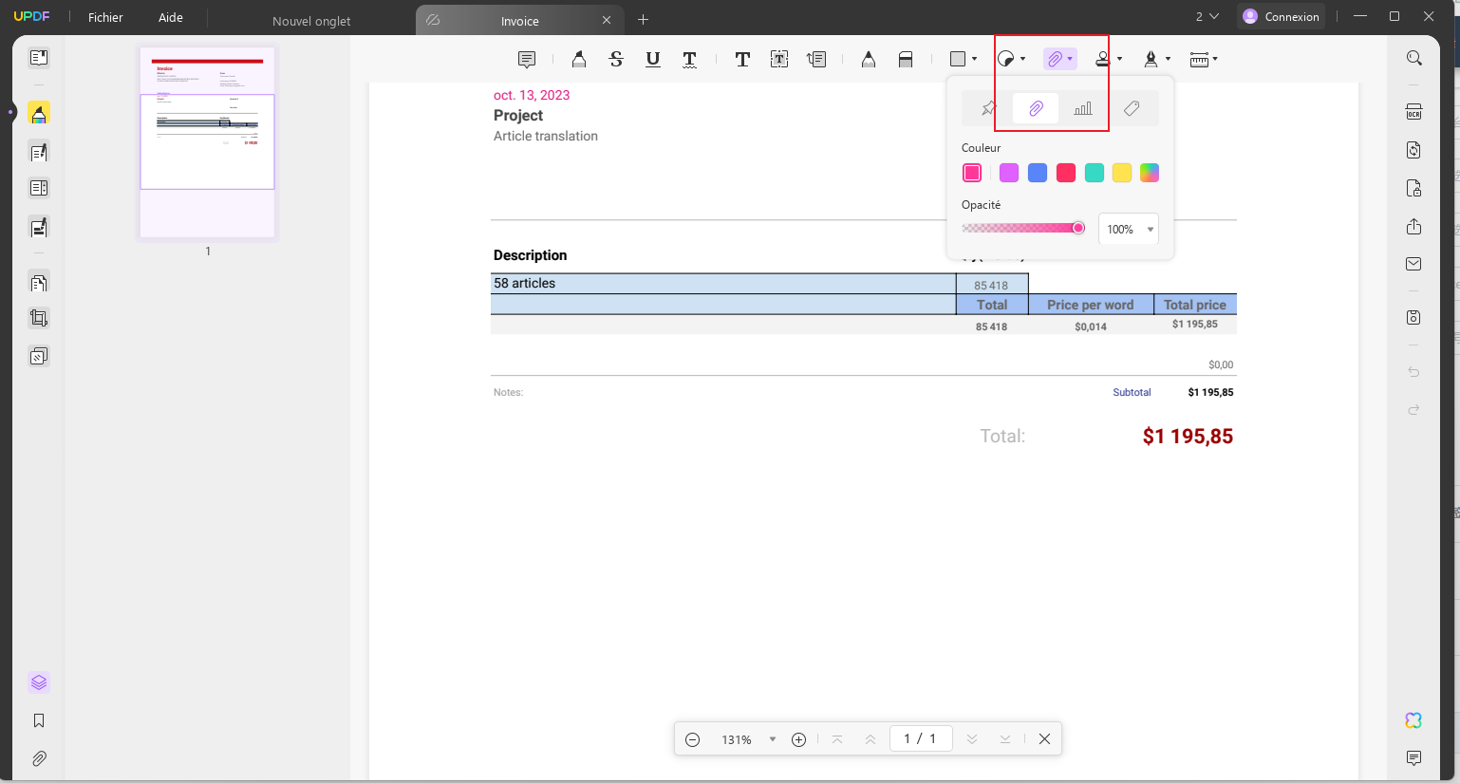The image size is (1460, 783).
Task: Switch to edit PDF mode
Action: point(39,152)
